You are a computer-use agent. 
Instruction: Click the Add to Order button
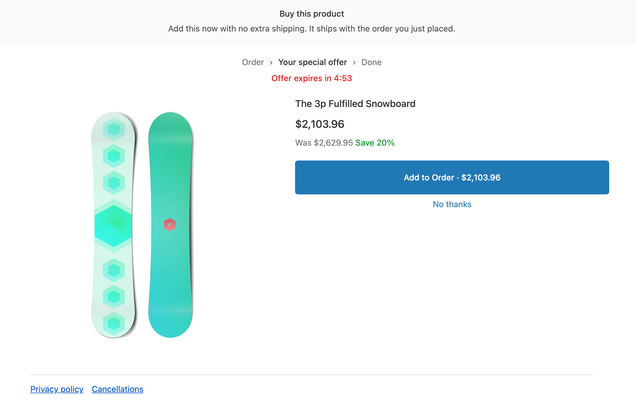(x=452, y=177)
